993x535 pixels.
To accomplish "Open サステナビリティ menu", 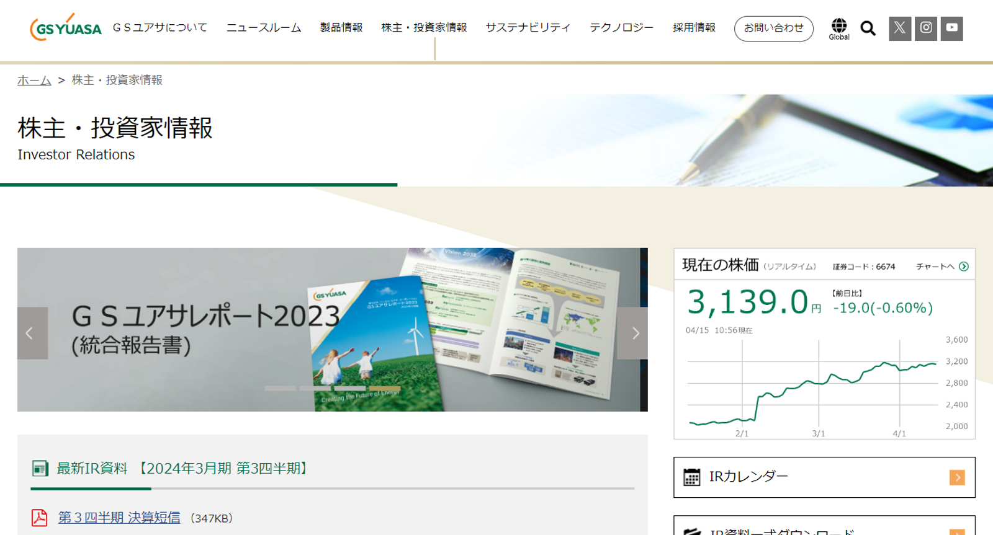I will pos(528,28).
